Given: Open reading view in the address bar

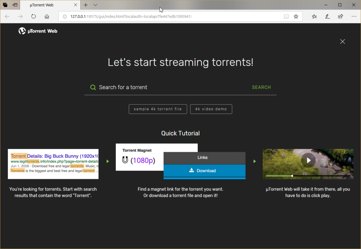Looking at the screenshot, I should [x=286, y=16].
